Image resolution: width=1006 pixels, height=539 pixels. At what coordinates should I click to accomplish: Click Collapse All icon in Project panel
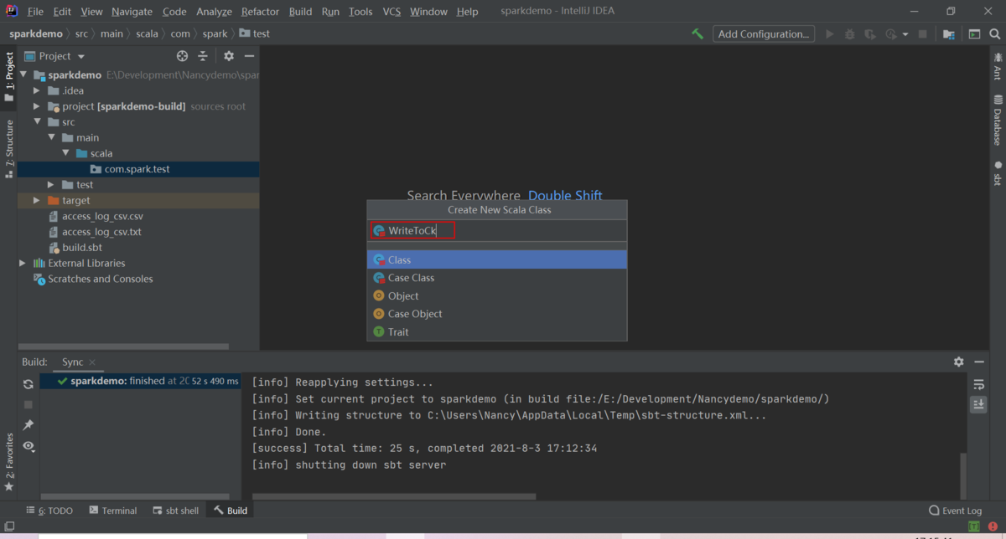click(203, 56)
